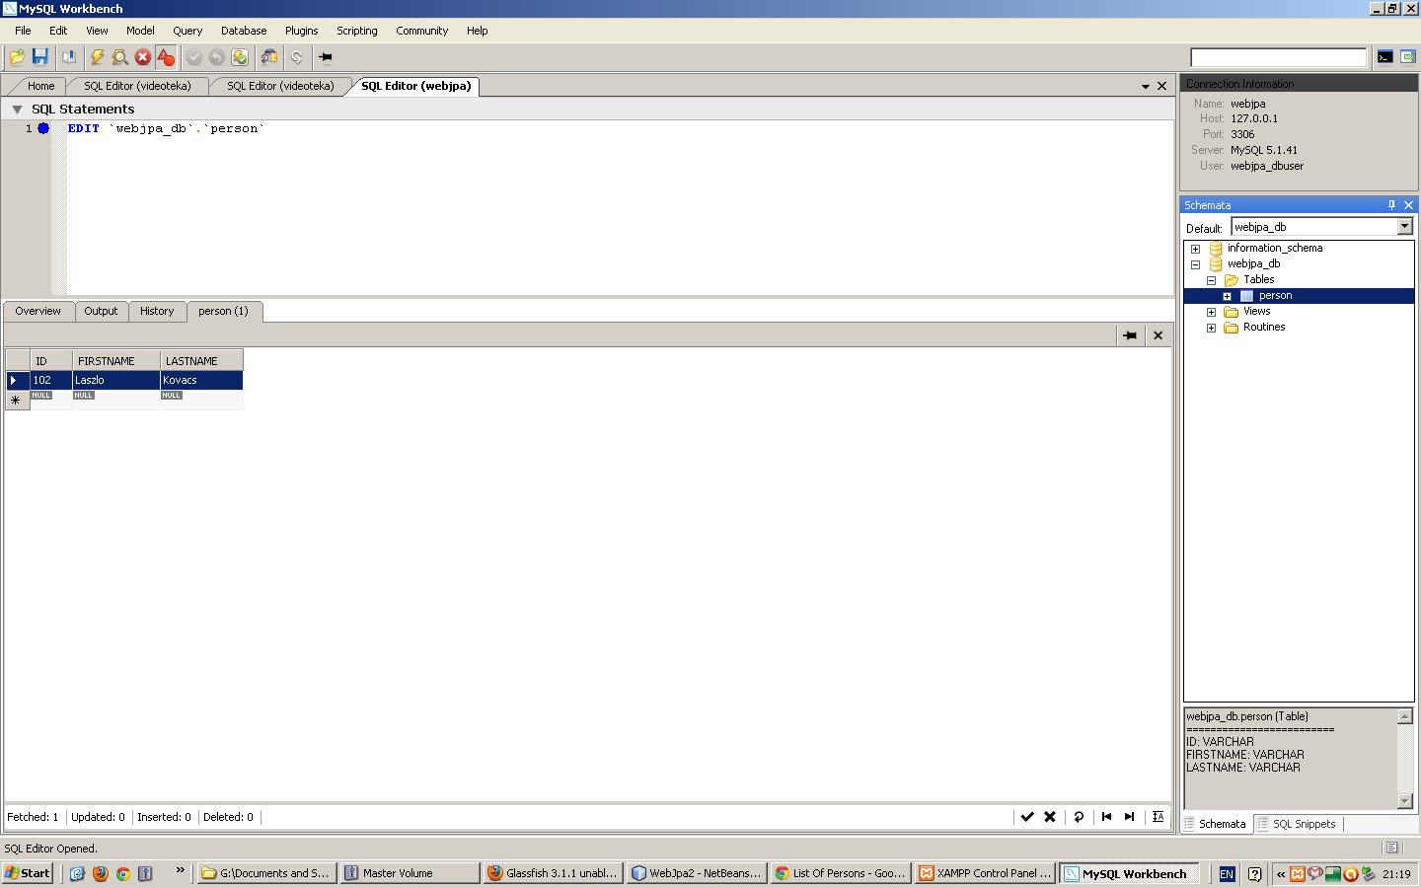
Task: Click the new row asterisk marker
Action: click(16, 400)
